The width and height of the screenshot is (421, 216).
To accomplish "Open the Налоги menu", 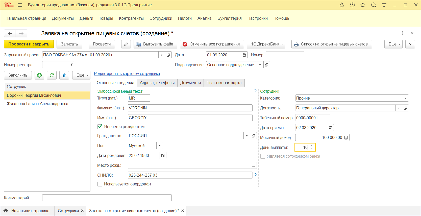I will pos(185,18).
